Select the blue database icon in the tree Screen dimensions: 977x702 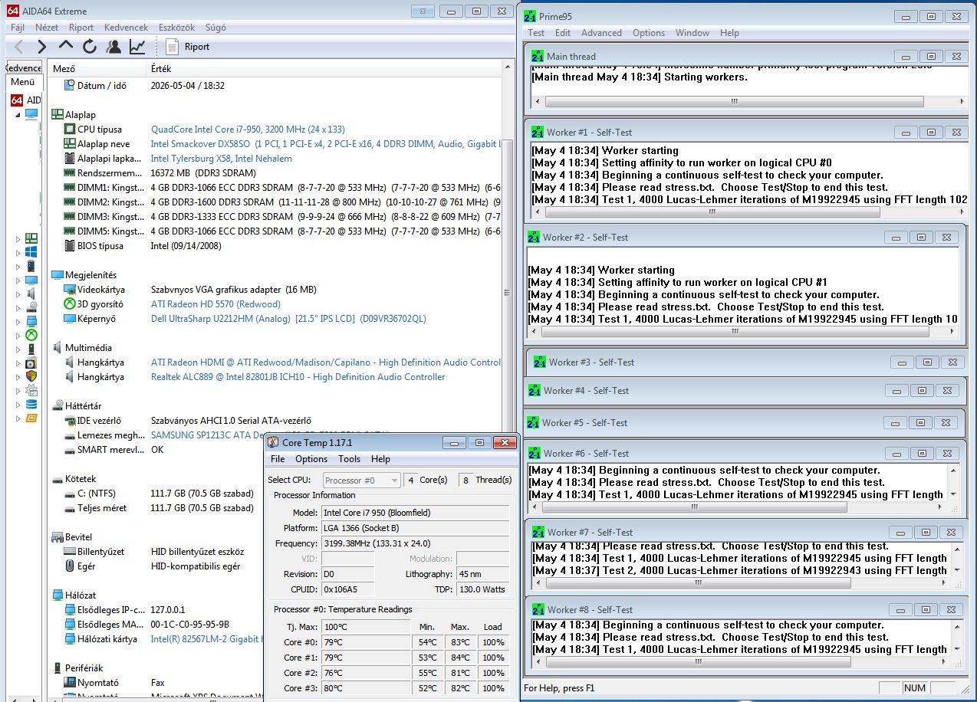31,404
